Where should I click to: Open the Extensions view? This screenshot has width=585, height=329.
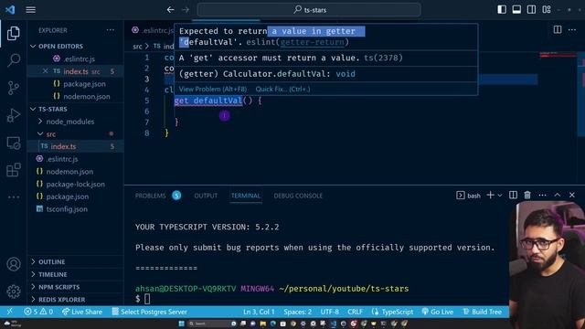(14, 170)
